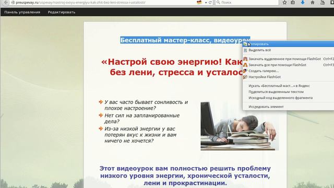
Task: Click the blue line низкого уровня энергии
Action: pos(185,176)
